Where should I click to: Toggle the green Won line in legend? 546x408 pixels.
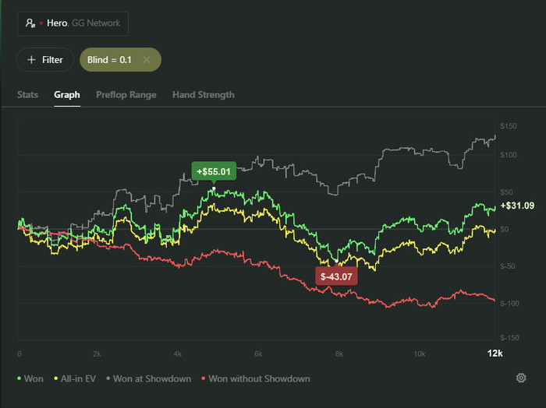pos(30,379)
